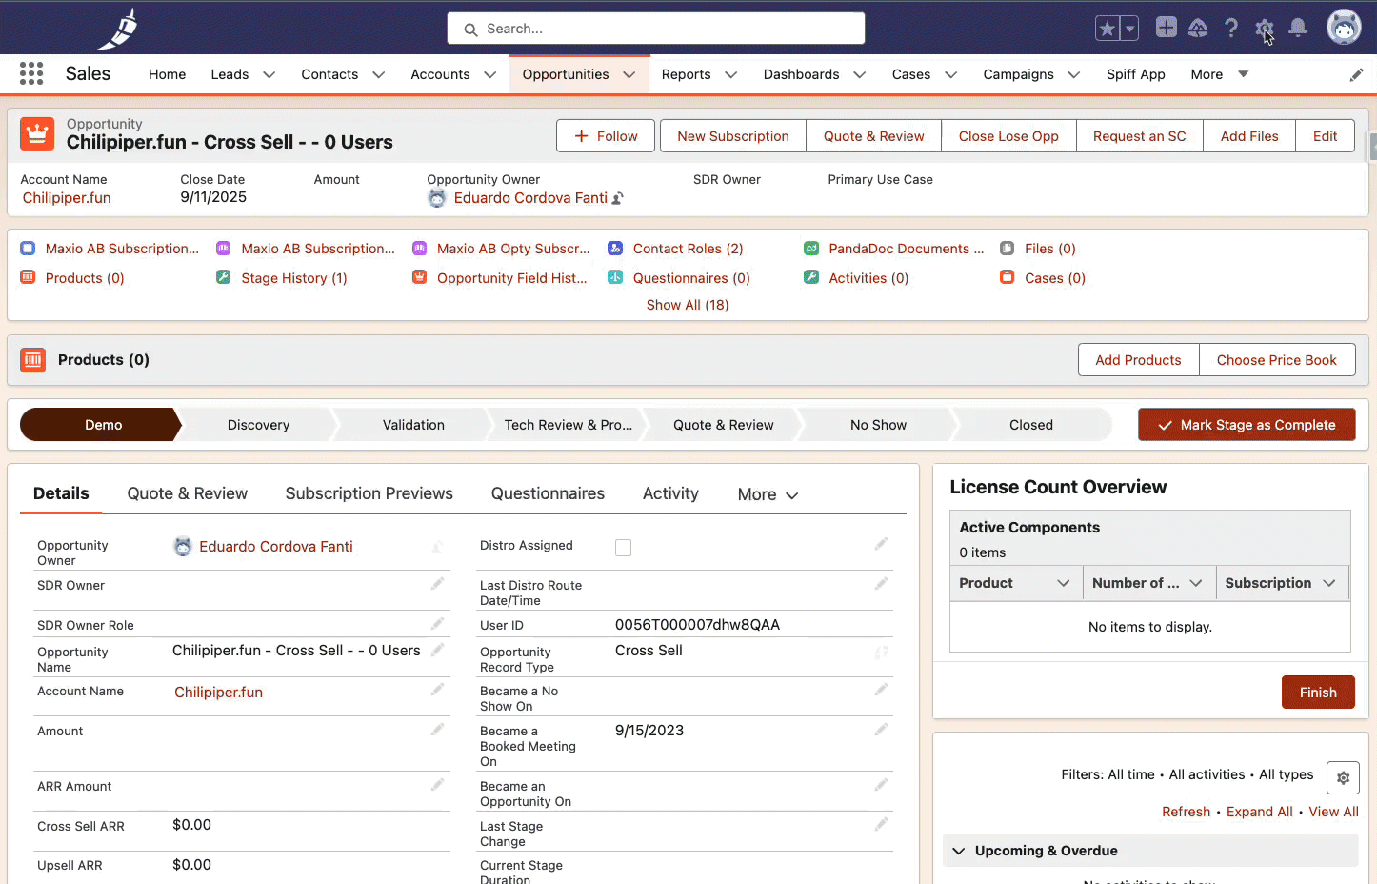
Task: Click the Opportunity crown icon in header
Action: 37,134
